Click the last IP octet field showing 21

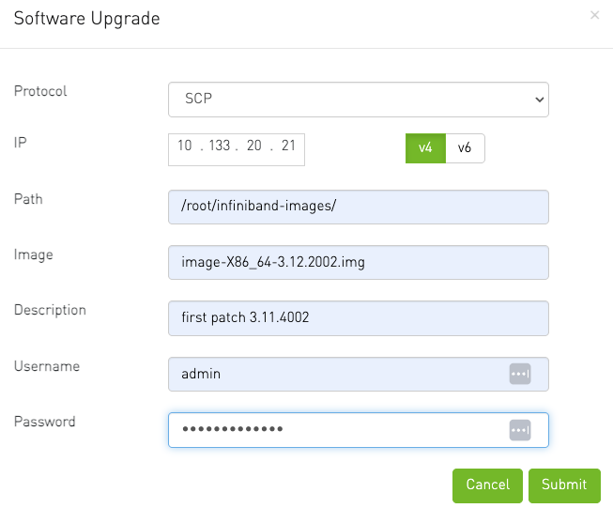(288, 146)
